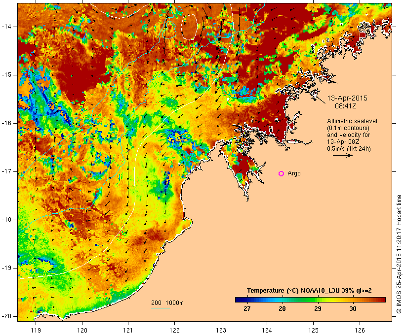Click colorbar tick label '30'
Image resolution: width=405 pixels, height=335 pixels.
[x=353, y=309]
